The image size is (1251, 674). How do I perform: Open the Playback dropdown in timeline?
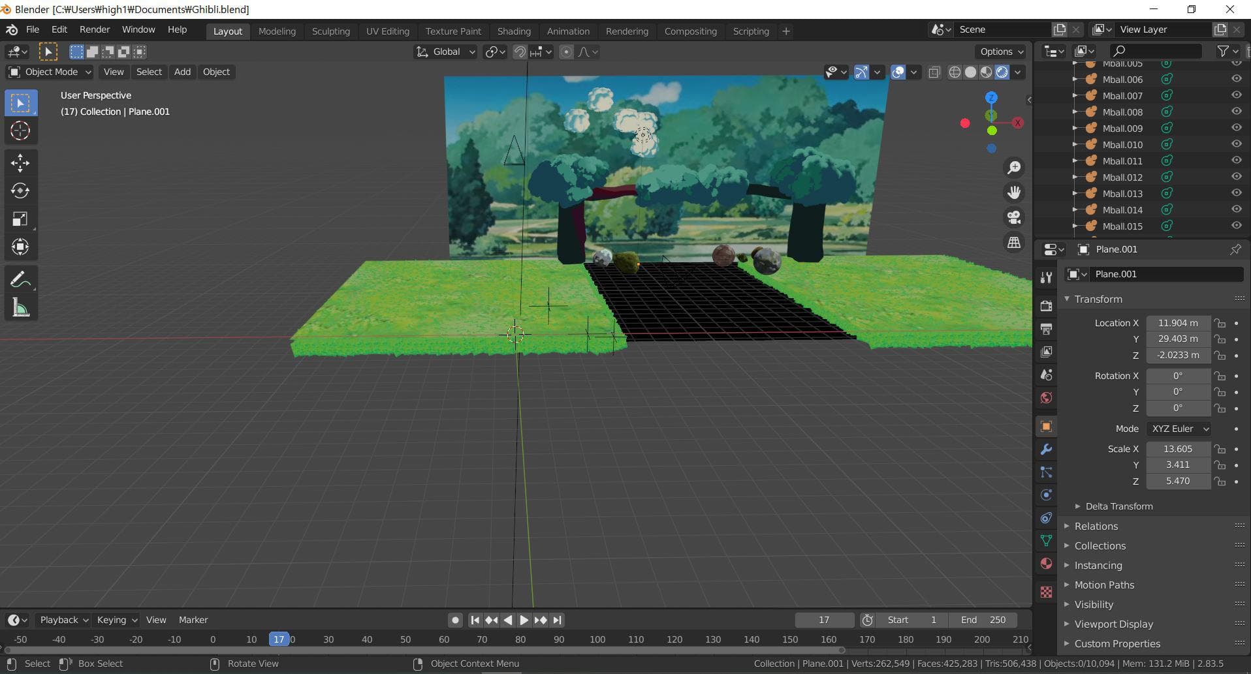tap(63, 620)
